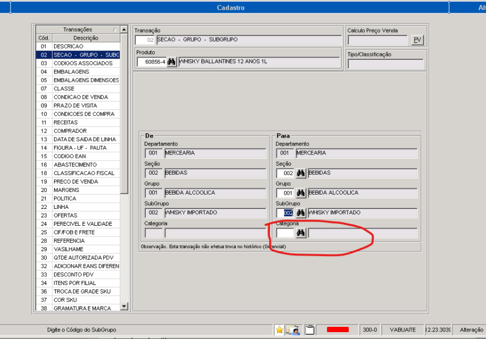Image resolution: width=486 pixels, height=339 pixels.
Task: Click 300-0 in status bar
Action: 370,329
